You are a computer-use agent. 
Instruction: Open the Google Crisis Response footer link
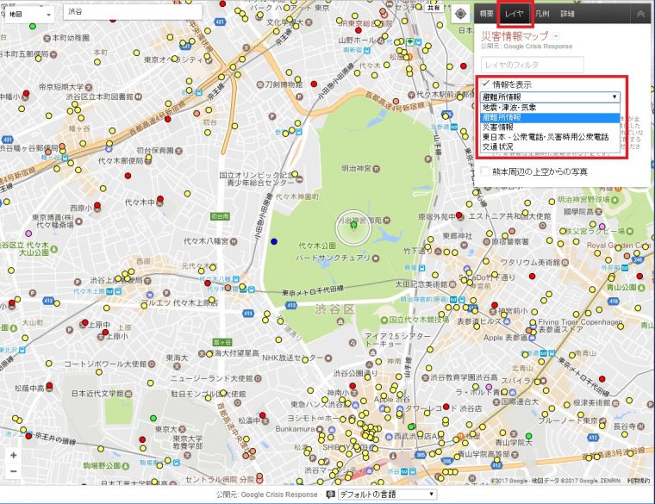click(x=279, y=495)
